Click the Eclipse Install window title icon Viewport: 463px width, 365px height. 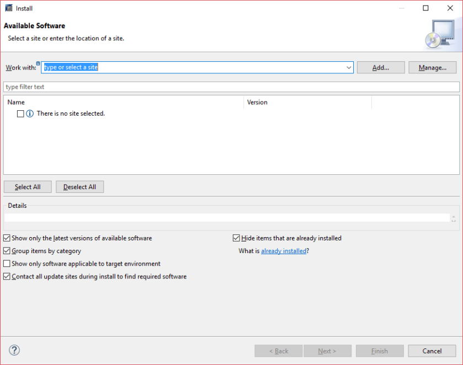click(8, 8)
